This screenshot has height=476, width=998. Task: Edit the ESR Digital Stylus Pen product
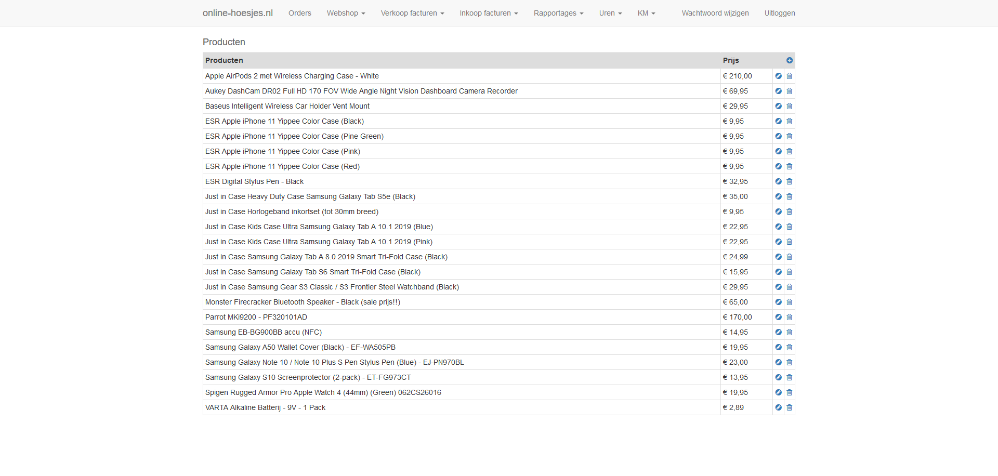point(778,181)
